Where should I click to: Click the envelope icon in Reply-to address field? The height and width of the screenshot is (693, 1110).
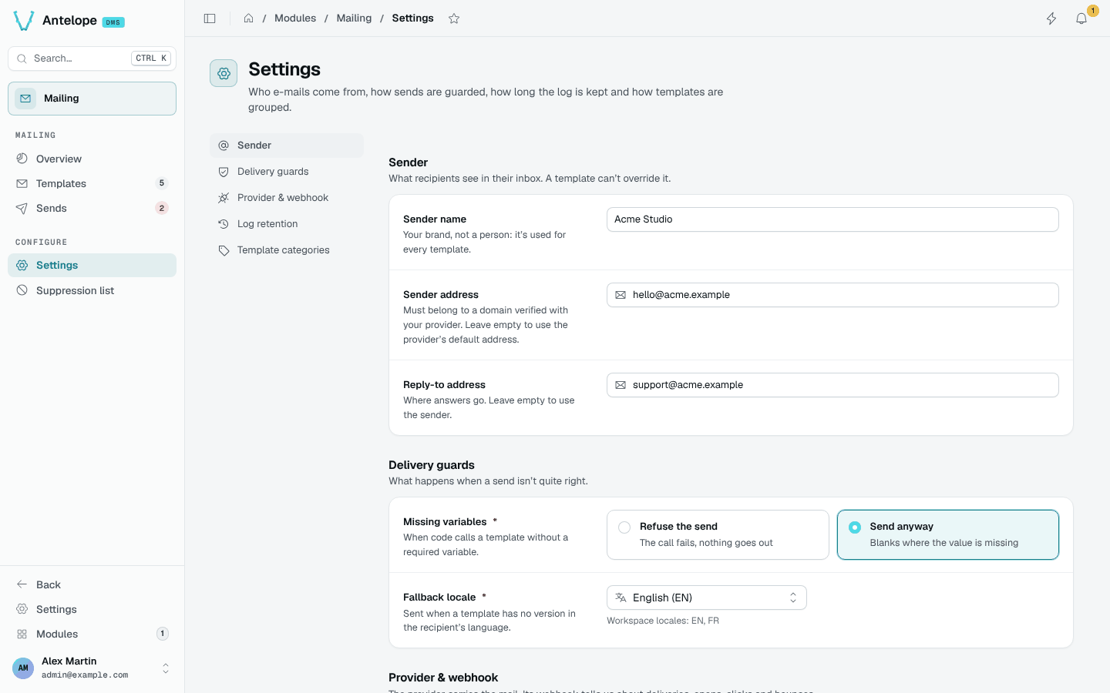click(621, 385)
